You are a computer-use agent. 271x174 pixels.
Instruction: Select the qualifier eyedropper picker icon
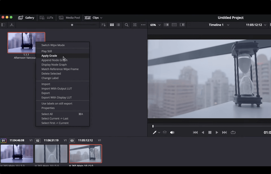point(154,132)
